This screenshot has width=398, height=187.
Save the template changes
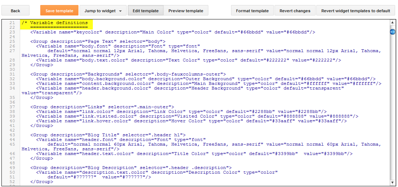pos(59,11)
